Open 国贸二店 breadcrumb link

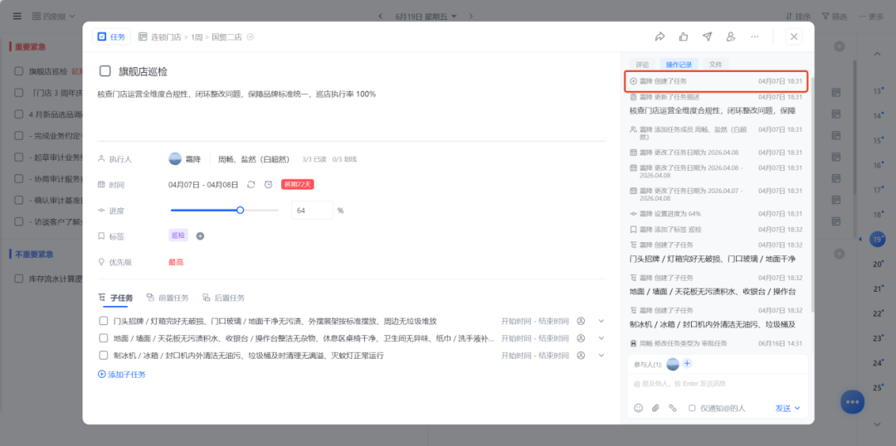226,37
